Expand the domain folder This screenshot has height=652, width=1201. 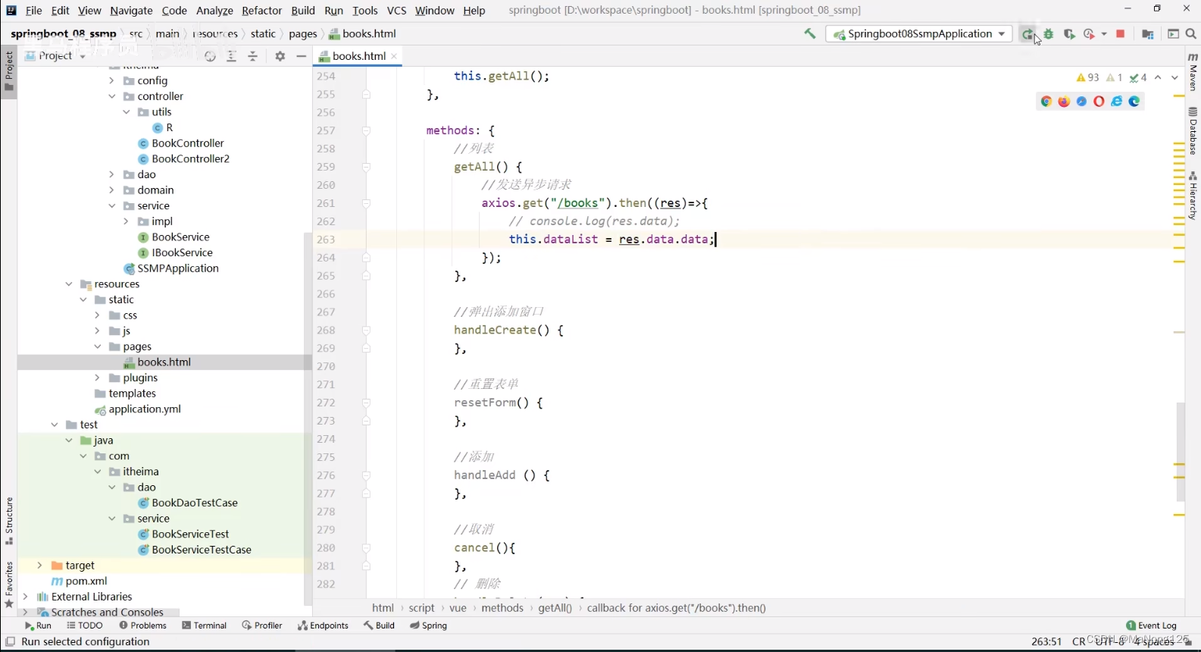[111, 190]
